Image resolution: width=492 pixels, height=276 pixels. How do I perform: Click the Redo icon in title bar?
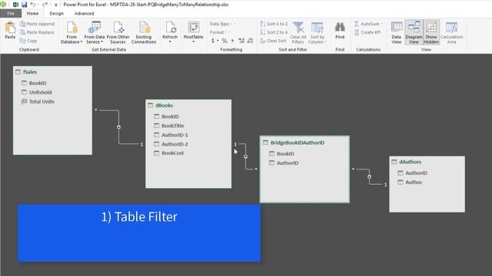[x=45, y=5]
